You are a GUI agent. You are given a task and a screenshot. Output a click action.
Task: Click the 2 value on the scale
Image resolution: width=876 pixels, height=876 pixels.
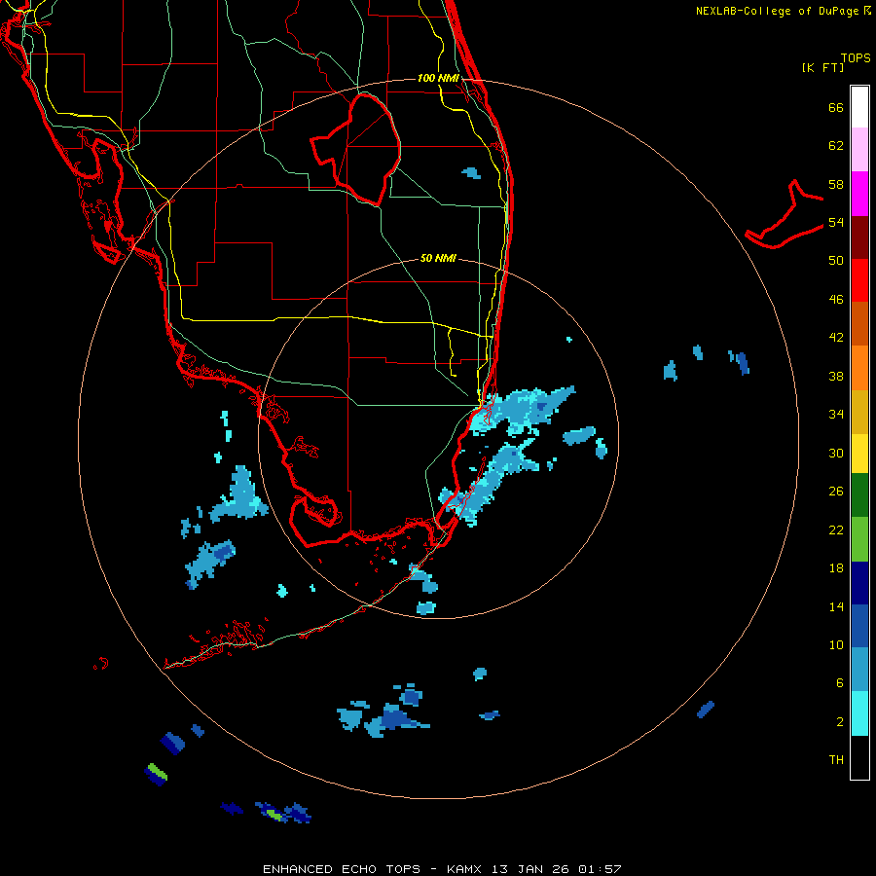click(840, 721)
